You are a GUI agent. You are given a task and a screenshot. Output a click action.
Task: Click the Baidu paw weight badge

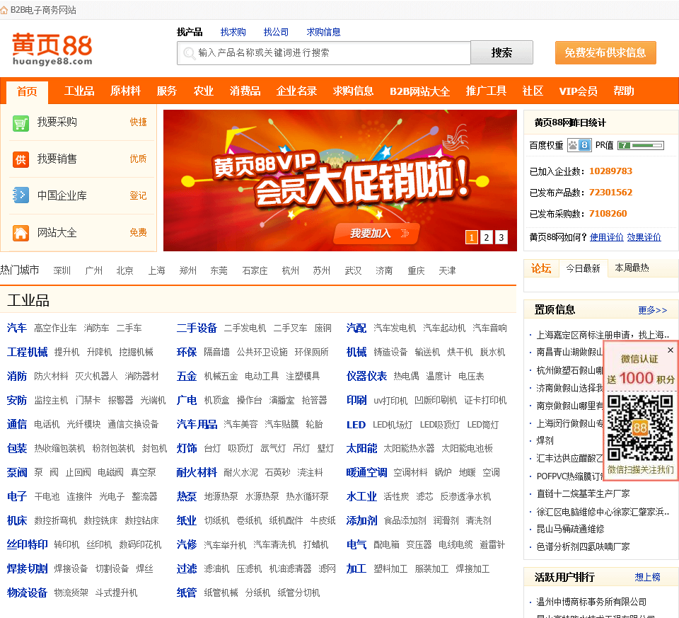pos(579,145)
